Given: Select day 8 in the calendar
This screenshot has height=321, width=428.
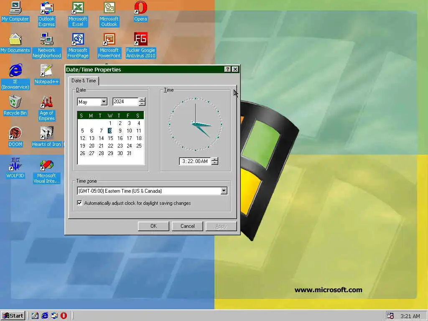Looking at the screenshot, I should pyautogui.click(x=110, y=131).
